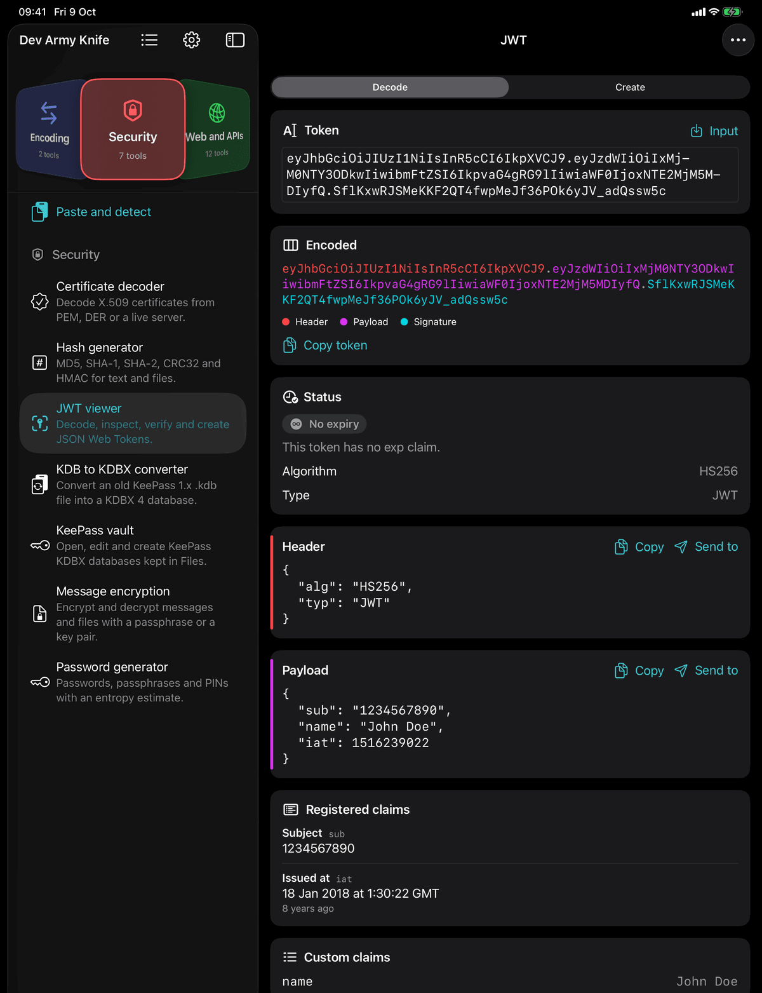762x993 pixels.
Task: Click the cyan Signature legend dot
Action: point(404,322)
